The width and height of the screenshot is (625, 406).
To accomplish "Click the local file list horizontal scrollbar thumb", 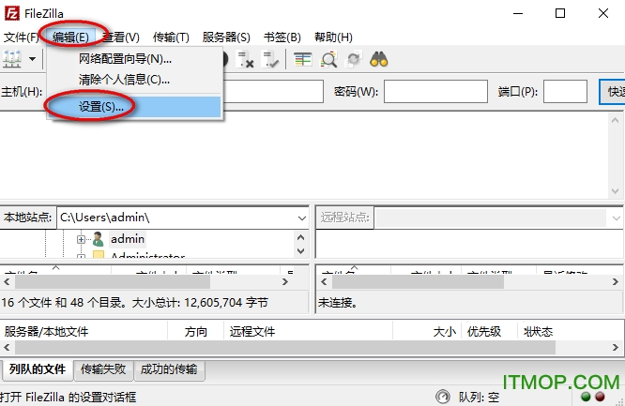I will click(113, 281).
